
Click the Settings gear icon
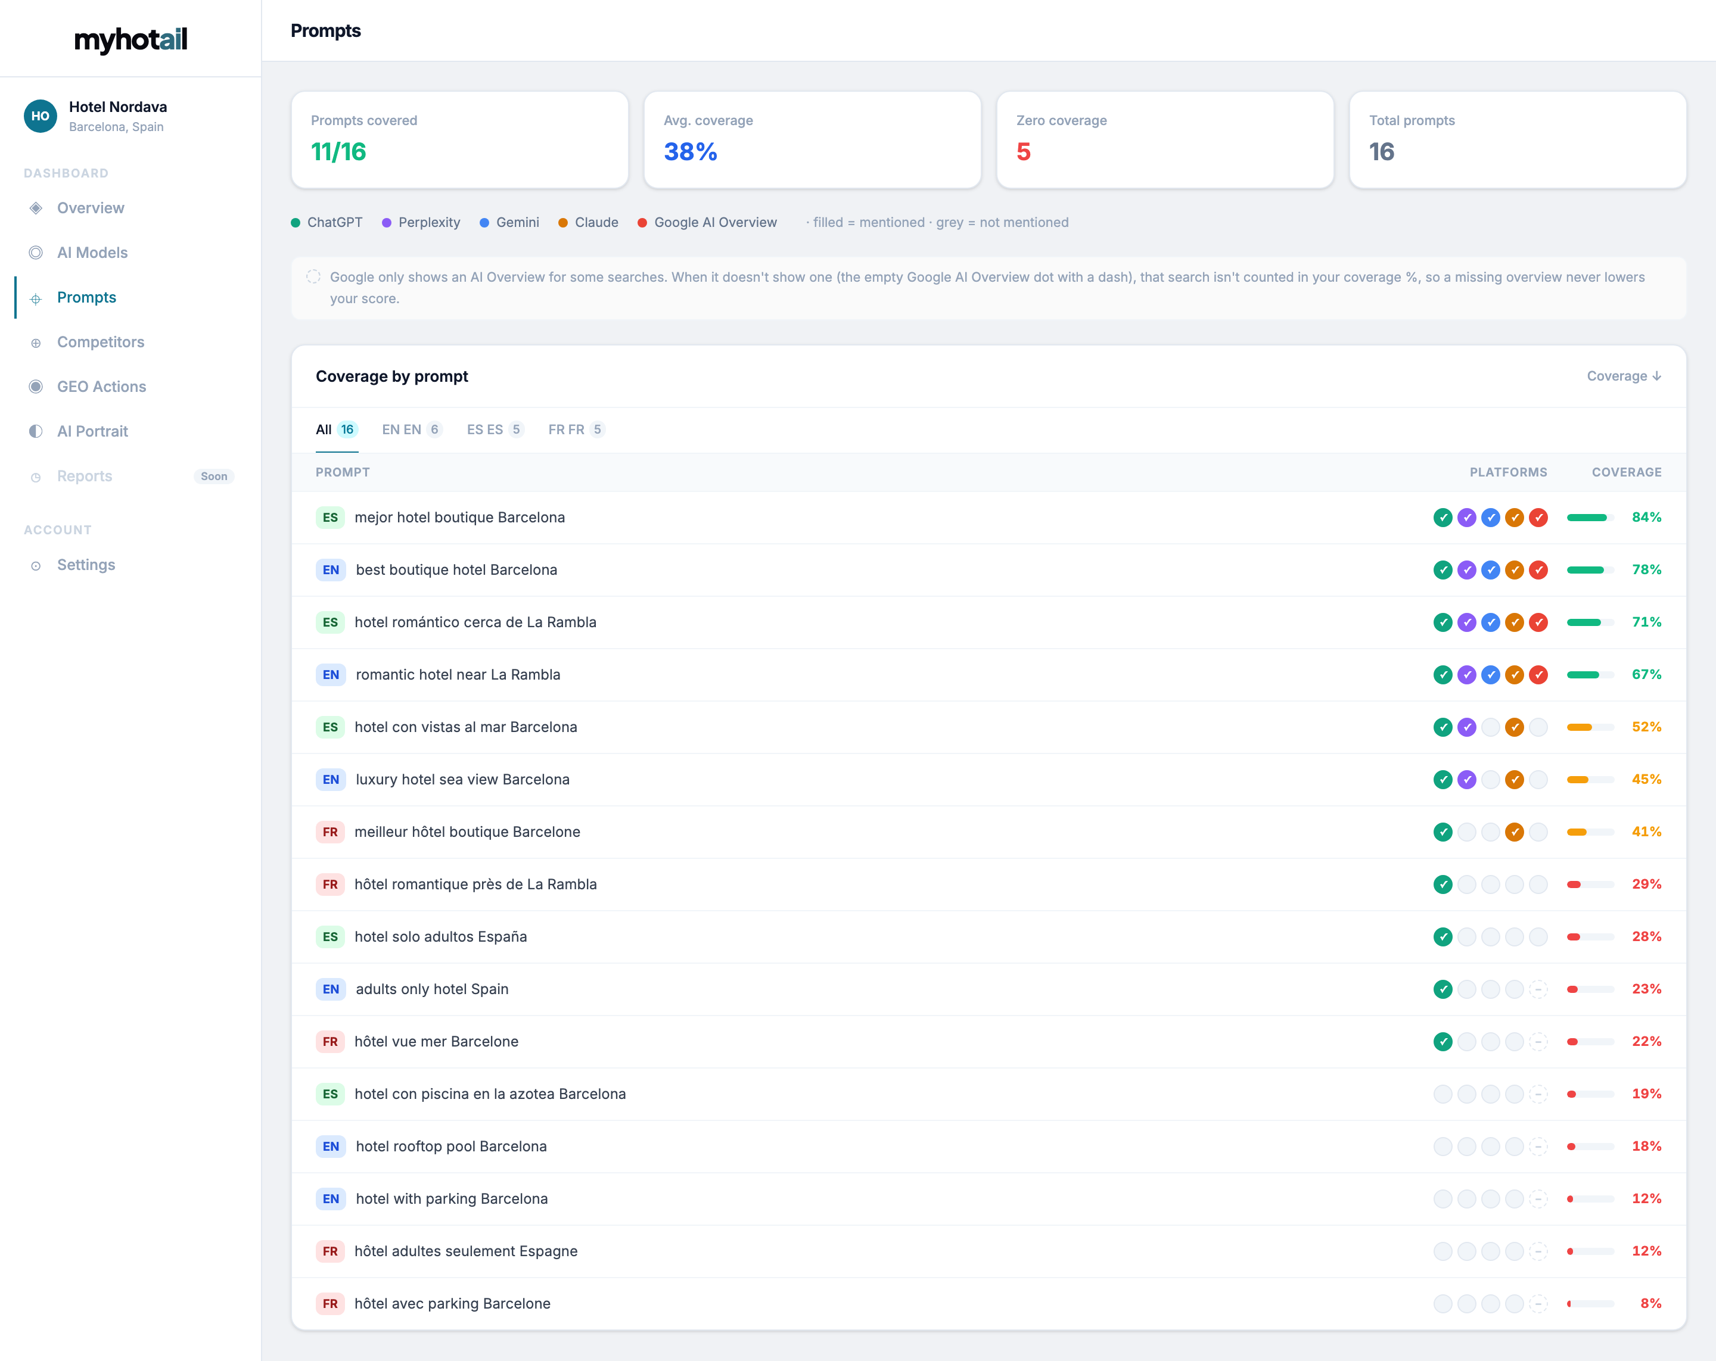[36, 566]
